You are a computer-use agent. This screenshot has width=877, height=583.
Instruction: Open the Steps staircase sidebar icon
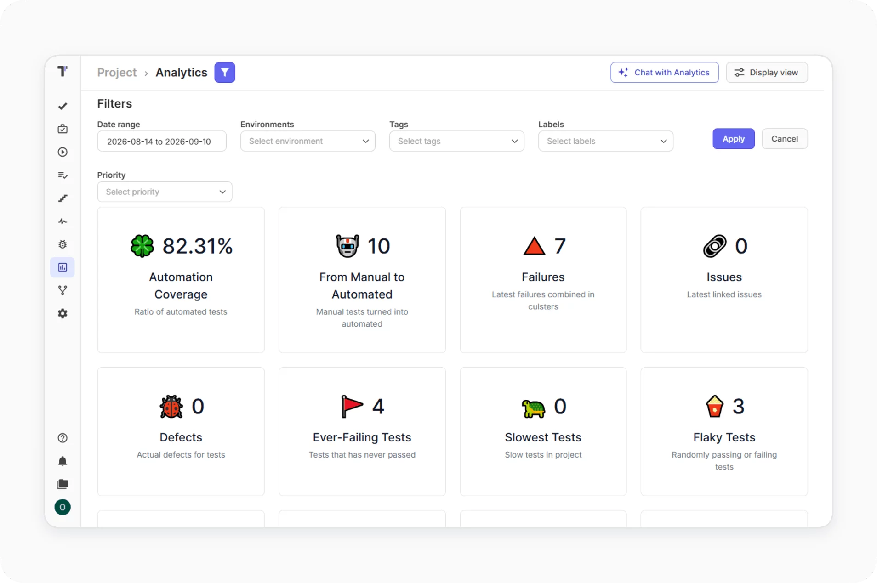[63, 198]
